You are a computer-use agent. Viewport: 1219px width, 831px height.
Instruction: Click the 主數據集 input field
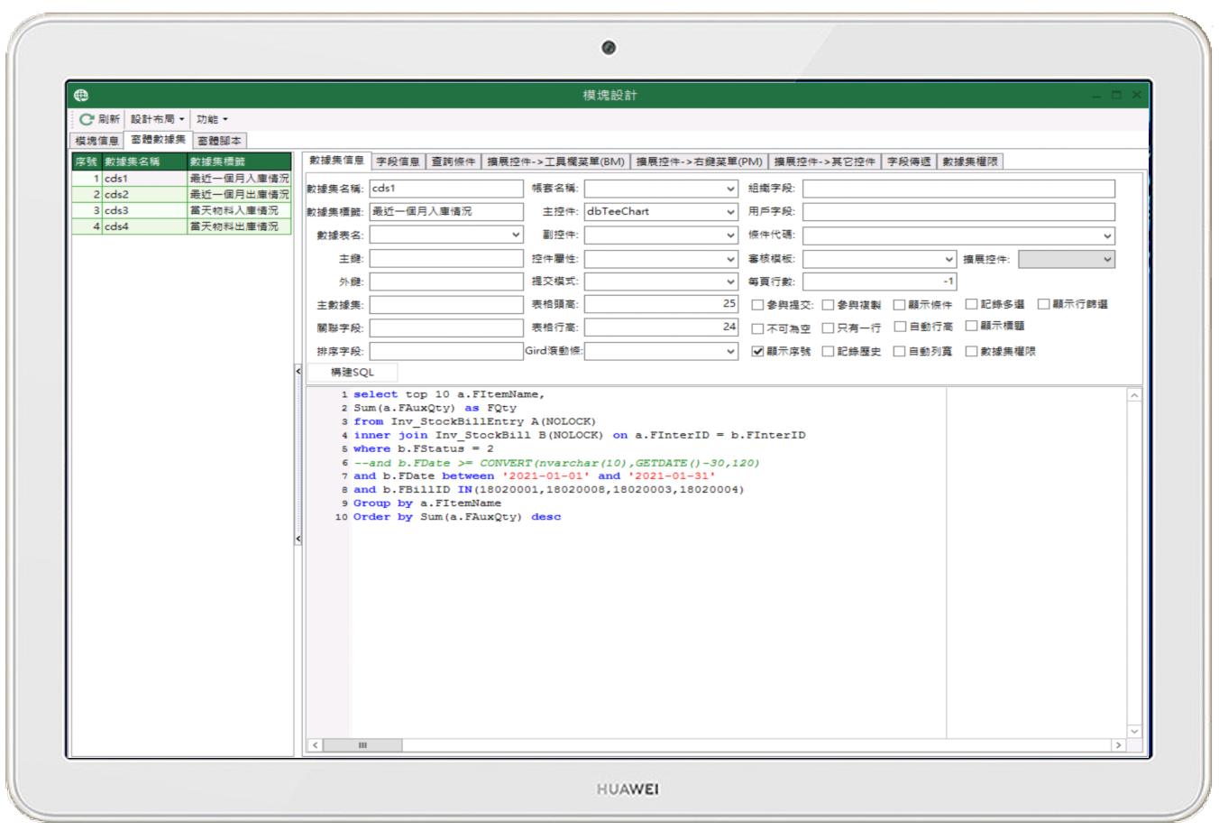[x=446, y=305]
